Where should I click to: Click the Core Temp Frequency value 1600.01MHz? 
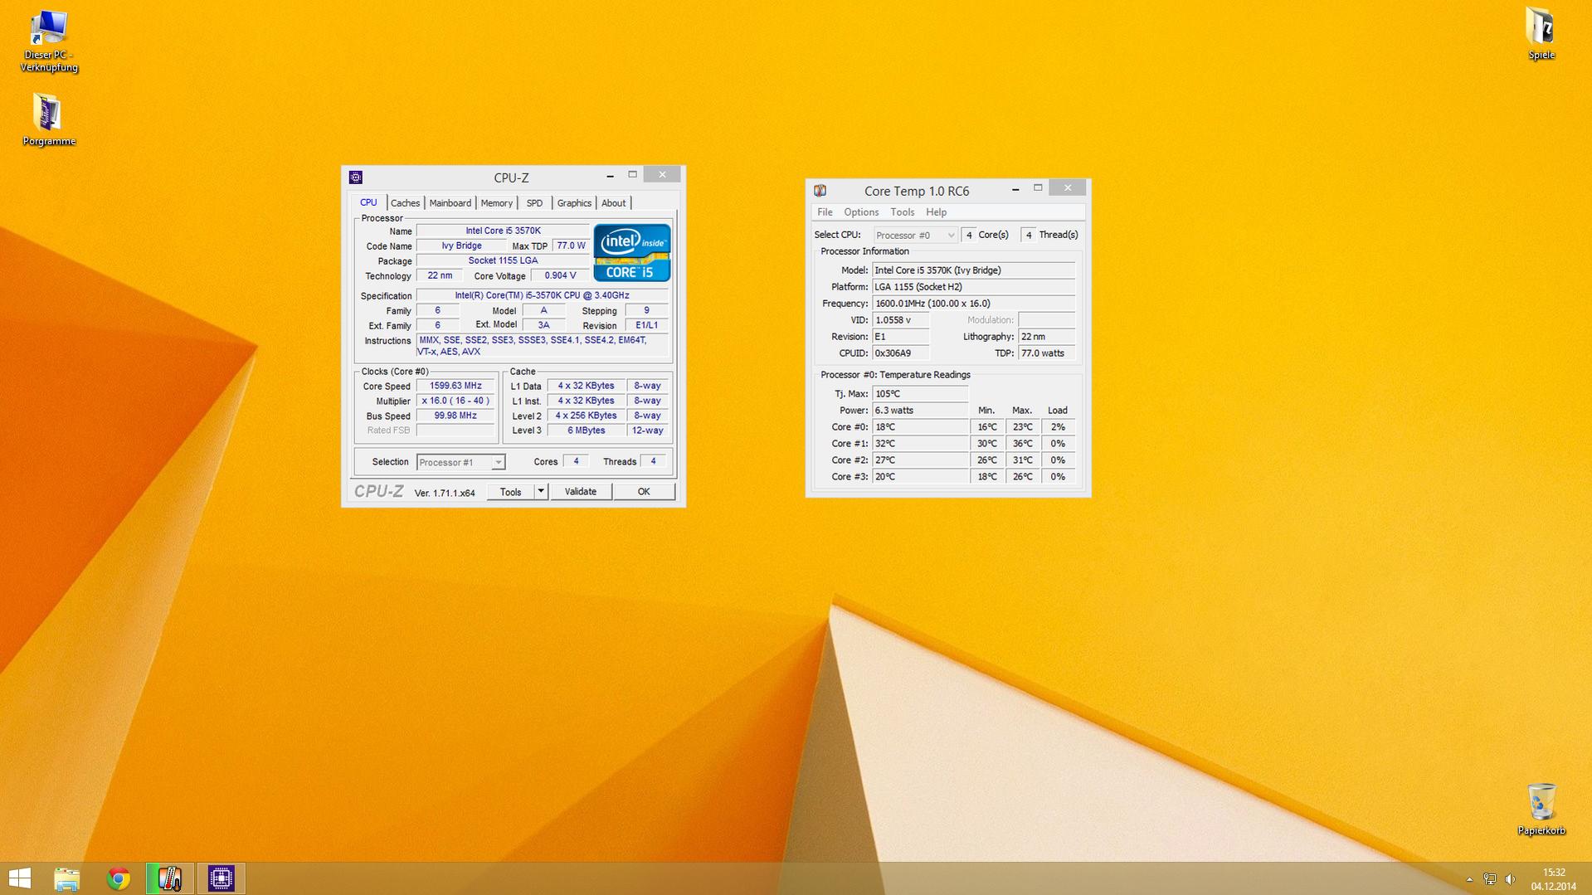click(974, 304)
